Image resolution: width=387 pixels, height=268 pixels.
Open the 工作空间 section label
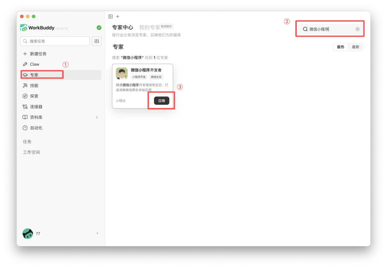tap(31, 152)
